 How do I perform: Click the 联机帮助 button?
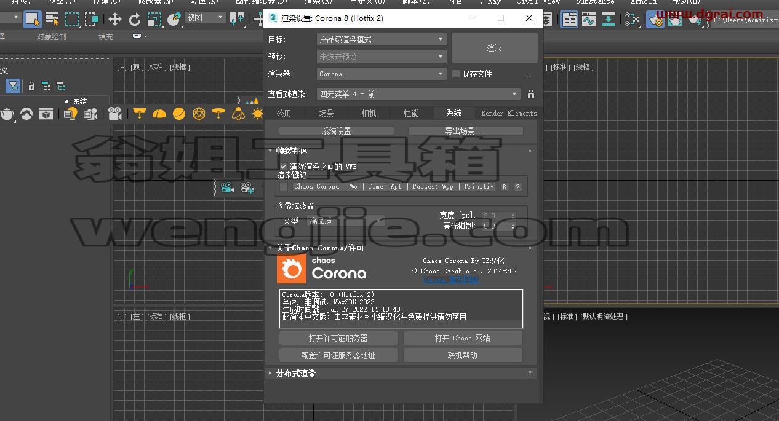tap(463, 355)
